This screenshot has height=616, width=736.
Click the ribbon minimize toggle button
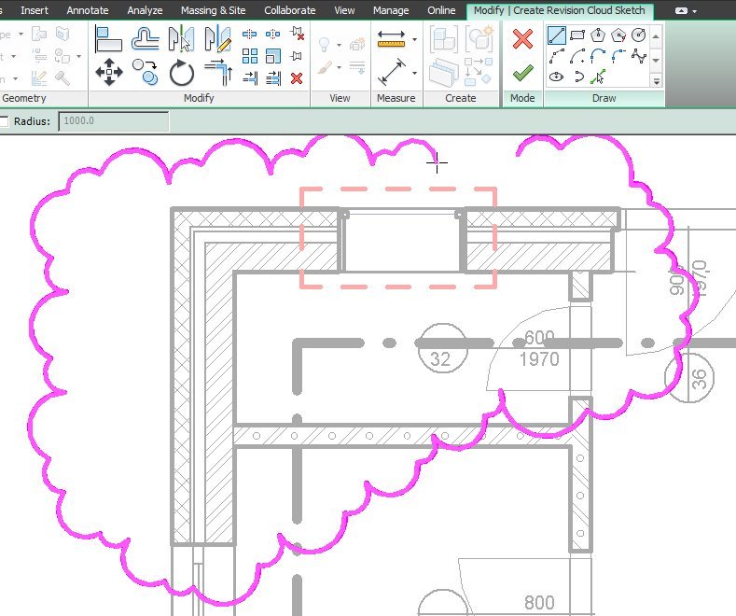pos(681,10)
